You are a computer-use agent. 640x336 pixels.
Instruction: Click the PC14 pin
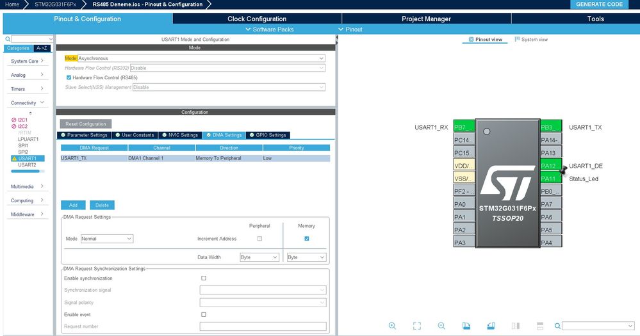tap(464, 140)
